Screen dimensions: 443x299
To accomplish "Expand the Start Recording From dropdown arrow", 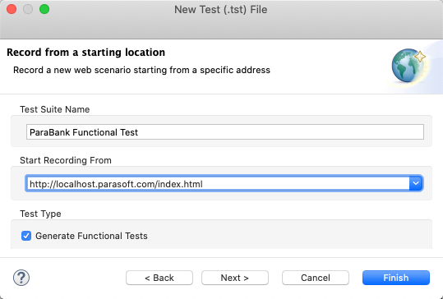I will point(416,183).
